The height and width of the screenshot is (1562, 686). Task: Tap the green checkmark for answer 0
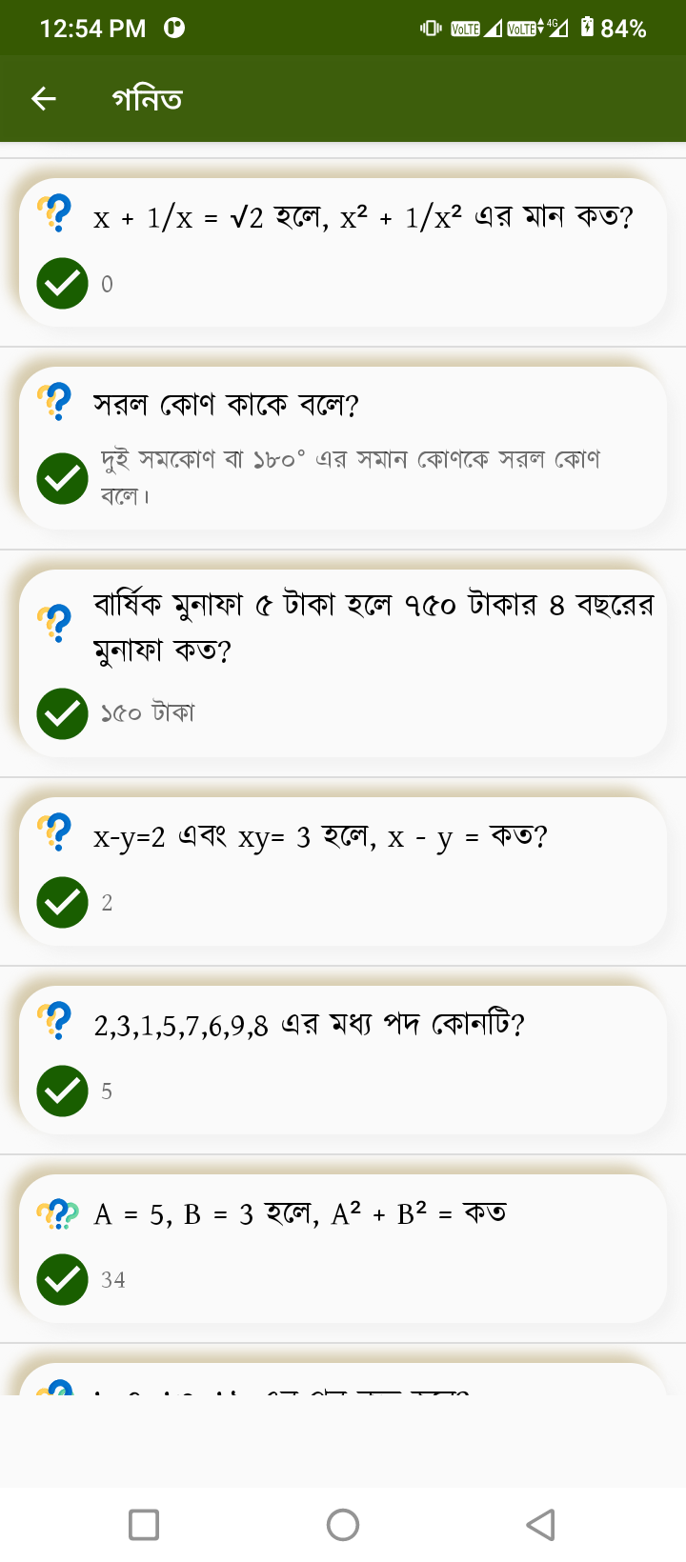pyautogui.click(x=61, y=283)
